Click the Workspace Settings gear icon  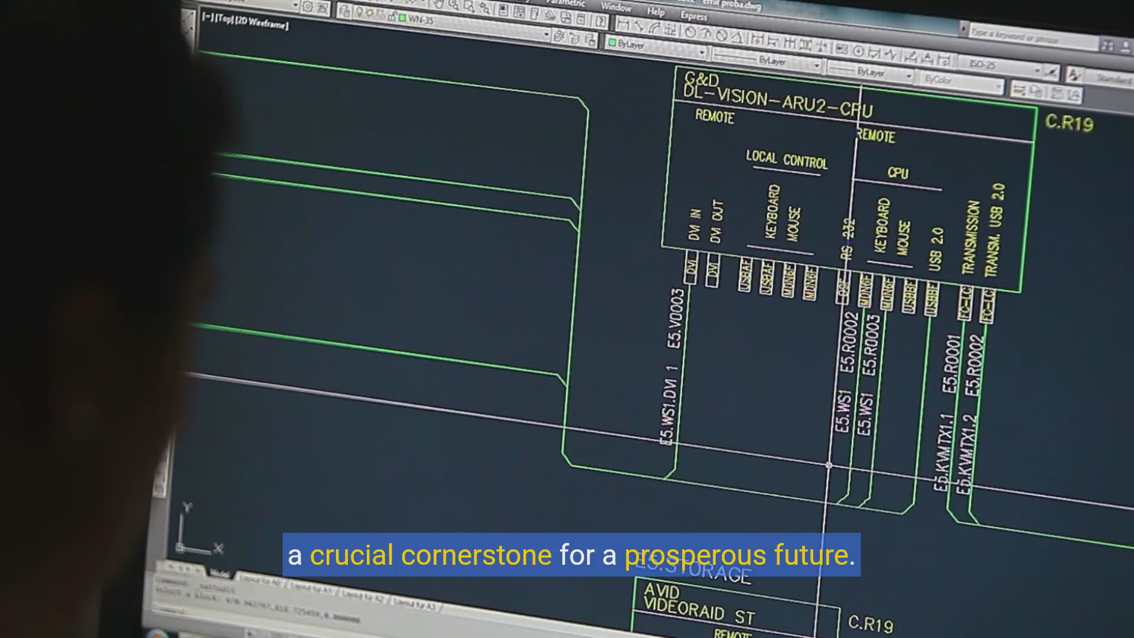(308, 6)
